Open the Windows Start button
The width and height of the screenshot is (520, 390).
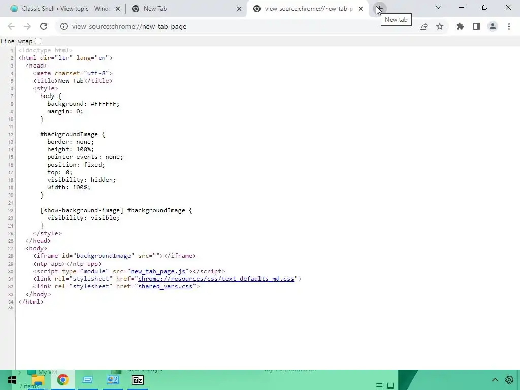(12, 380)
